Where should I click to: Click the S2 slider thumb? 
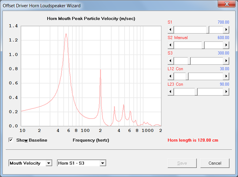pos(203,45)
